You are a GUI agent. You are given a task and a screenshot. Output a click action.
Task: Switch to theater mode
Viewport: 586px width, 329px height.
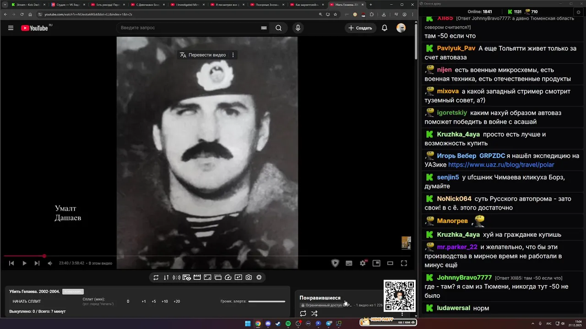390,263
